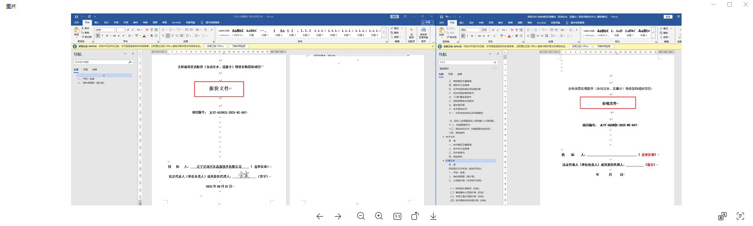The image size is (753, 226).
Task: Go to the next image
Action: (x=338, y=216)
